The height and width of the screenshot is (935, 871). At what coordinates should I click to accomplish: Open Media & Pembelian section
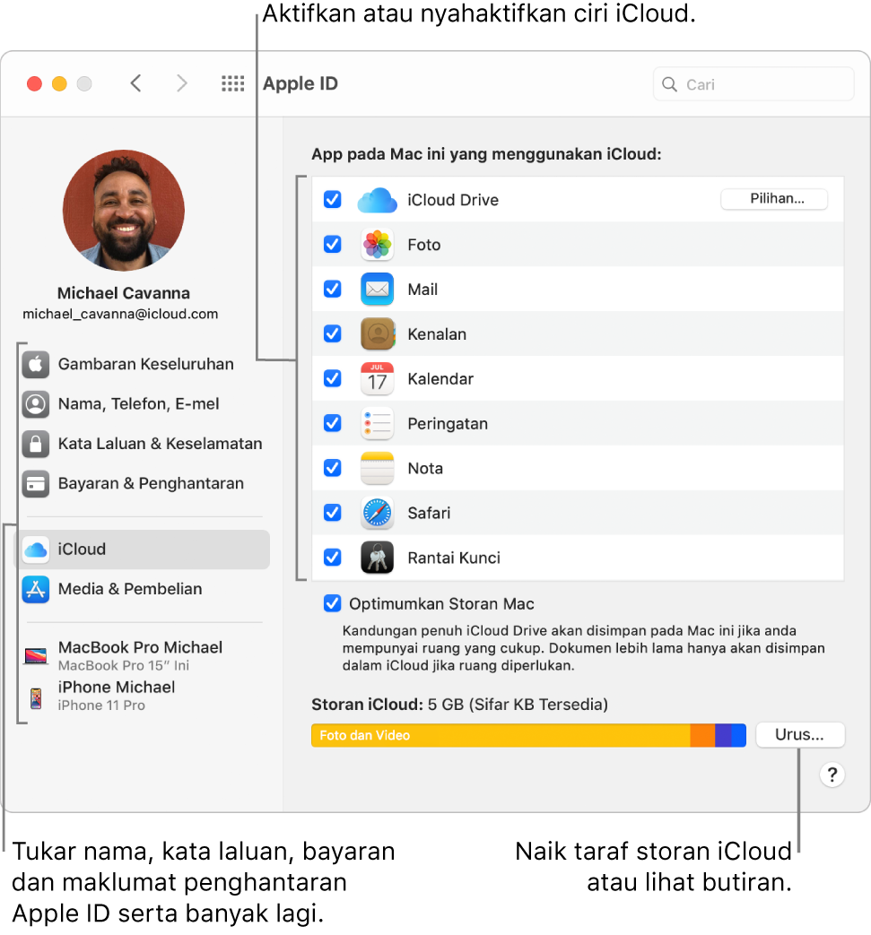click(144, 590)
